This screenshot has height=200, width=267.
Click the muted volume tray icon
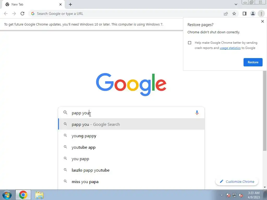[241, 195]
